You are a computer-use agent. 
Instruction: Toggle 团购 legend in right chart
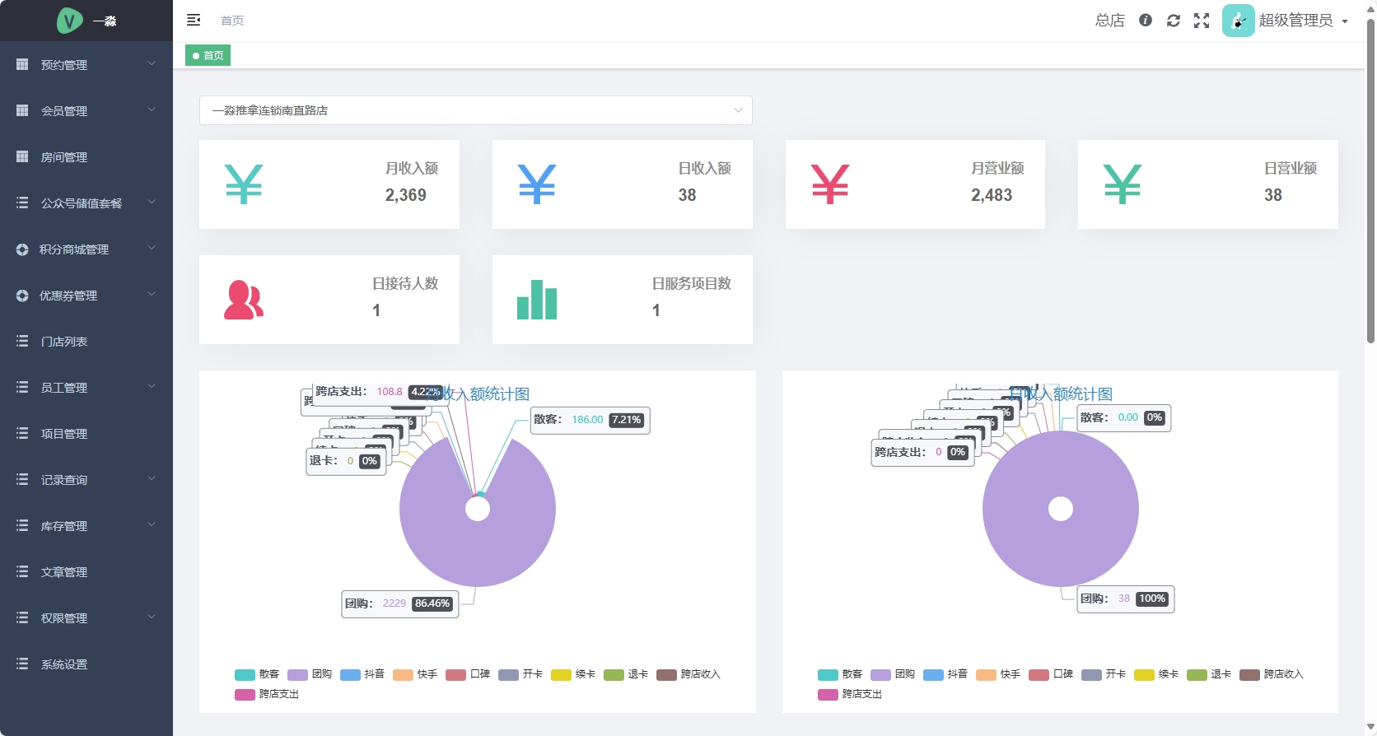[x=893, y=674]
